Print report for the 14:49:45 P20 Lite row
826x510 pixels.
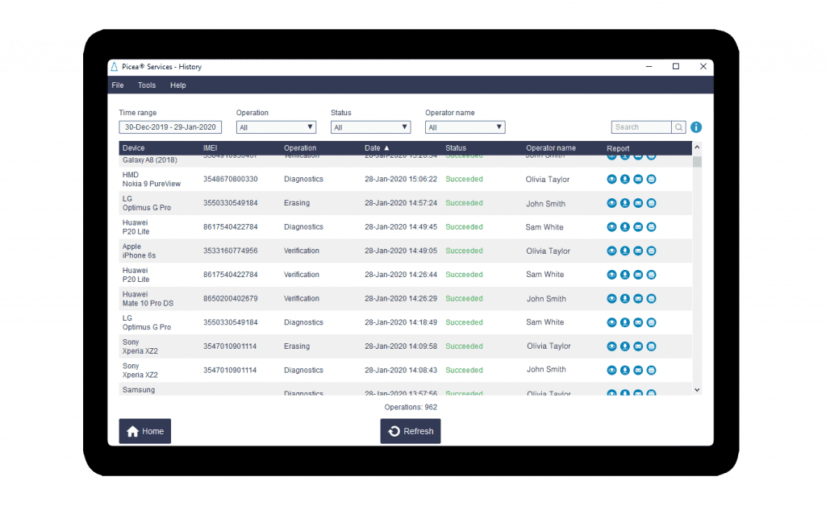(651, 227)
